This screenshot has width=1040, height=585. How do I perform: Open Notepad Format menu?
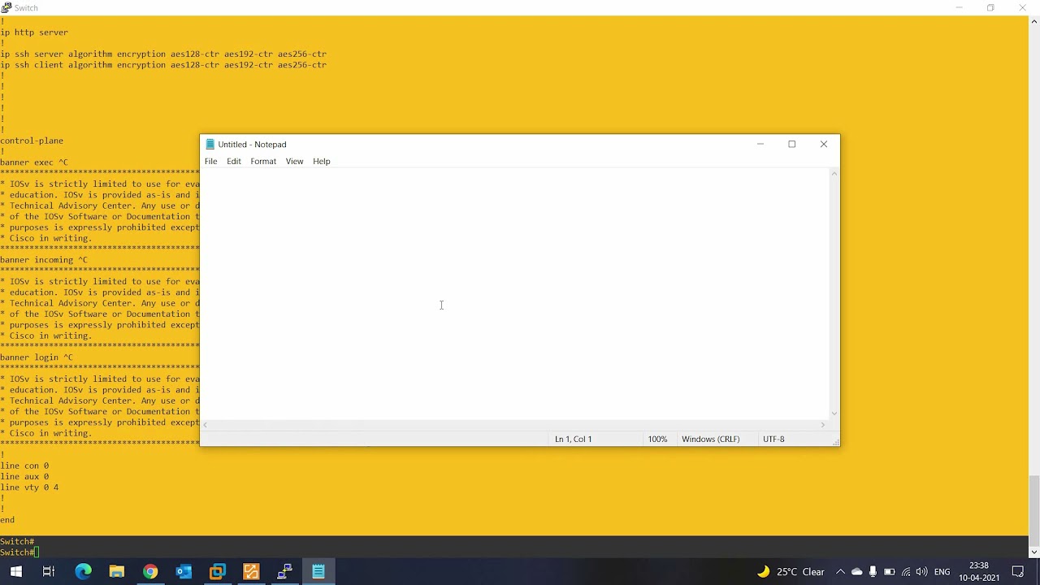tap(263, 161)
